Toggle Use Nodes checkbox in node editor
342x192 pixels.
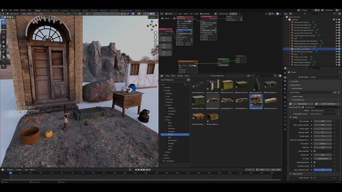tap(201, 14)
